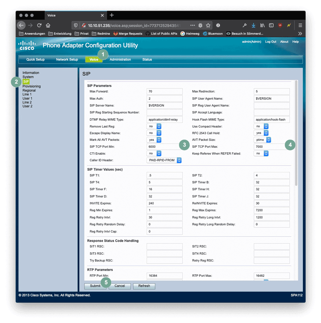The height and width of the screenshot is (323, 321).
Task: Switch to the Administration tab
Action: tap(120, 59)
